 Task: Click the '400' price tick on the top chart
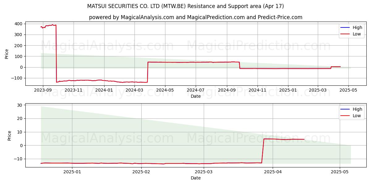[x=19, y=24]
